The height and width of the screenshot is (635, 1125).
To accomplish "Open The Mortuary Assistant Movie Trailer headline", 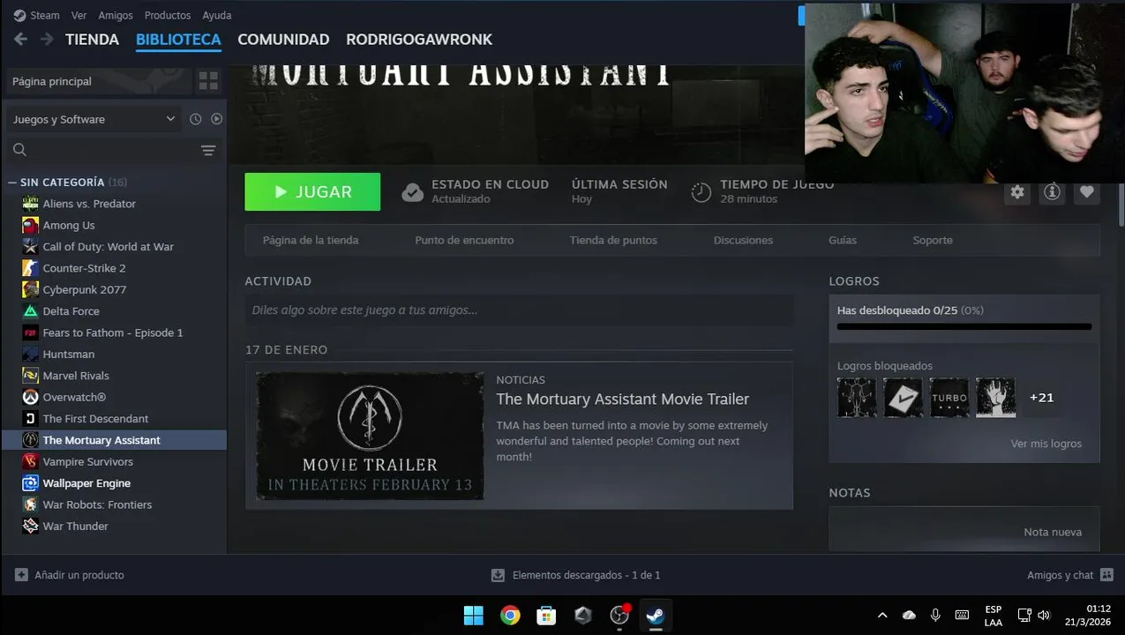I will (x=623, y=400).
